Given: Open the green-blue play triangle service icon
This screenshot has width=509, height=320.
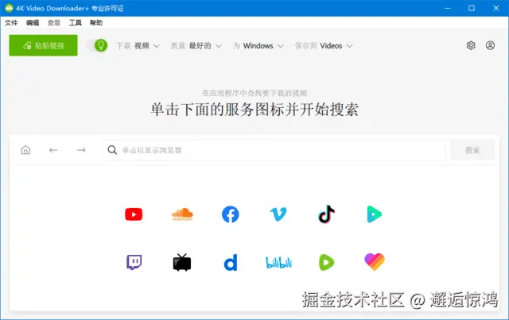Looking at the screenshot, I should [x=375, y=214].
